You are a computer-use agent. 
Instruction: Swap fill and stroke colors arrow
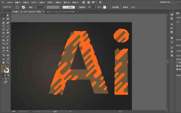coord(8,66)
